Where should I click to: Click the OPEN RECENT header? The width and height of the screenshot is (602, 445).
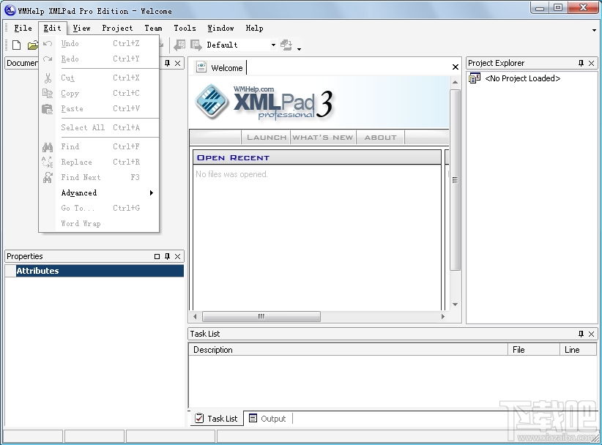(316, 157)
